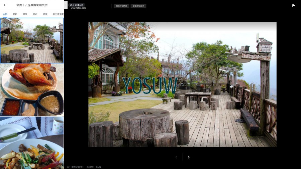Viewport: 301px width, 169px height.
Task: Click the flag icon to report photo
Action: tap(293, 6)
